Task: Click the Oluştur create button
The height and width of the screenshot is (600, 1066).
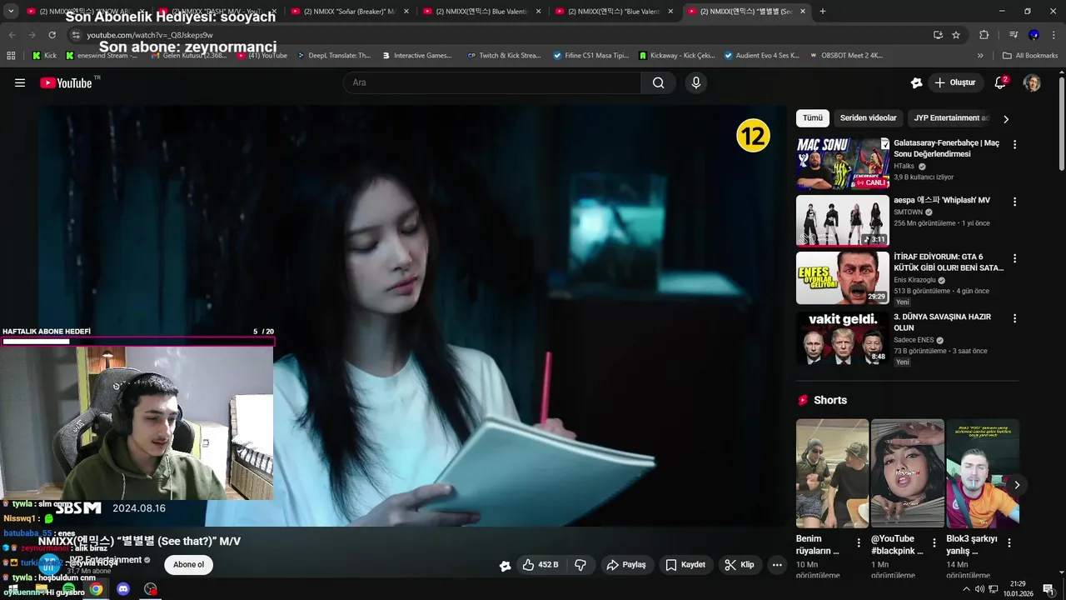Action: [954, 82]
